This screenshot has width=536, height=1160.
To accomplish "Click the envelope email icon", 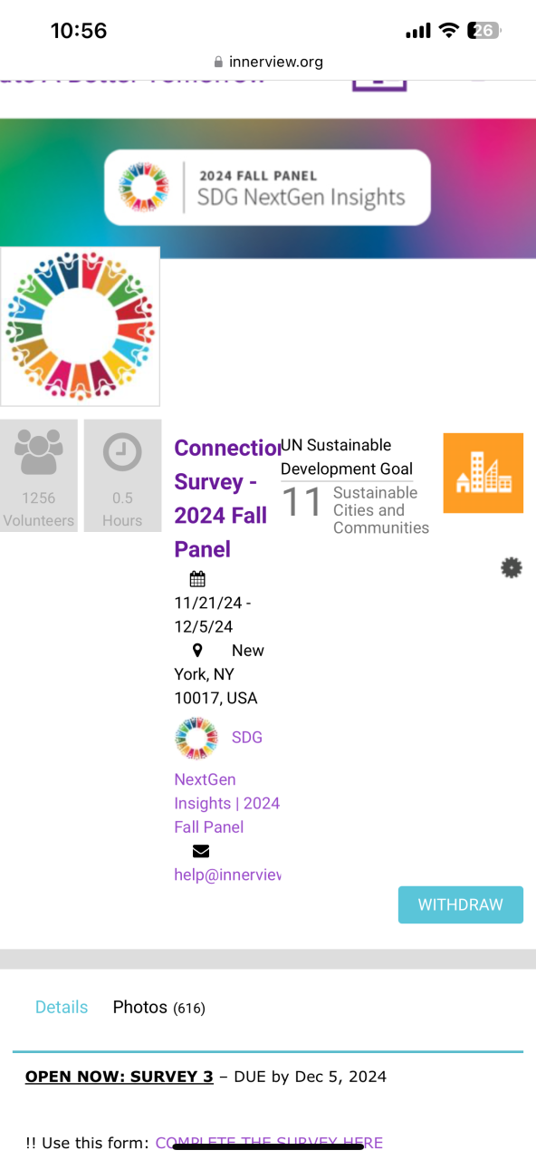I will point(201,851).
